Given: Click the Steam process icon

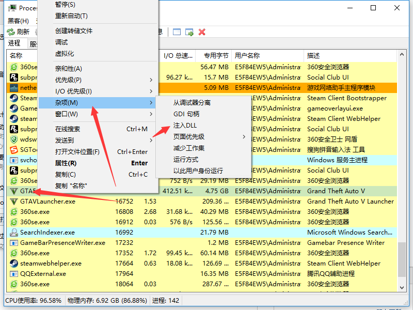Looking at the screenshot, I should click(14, 98).
